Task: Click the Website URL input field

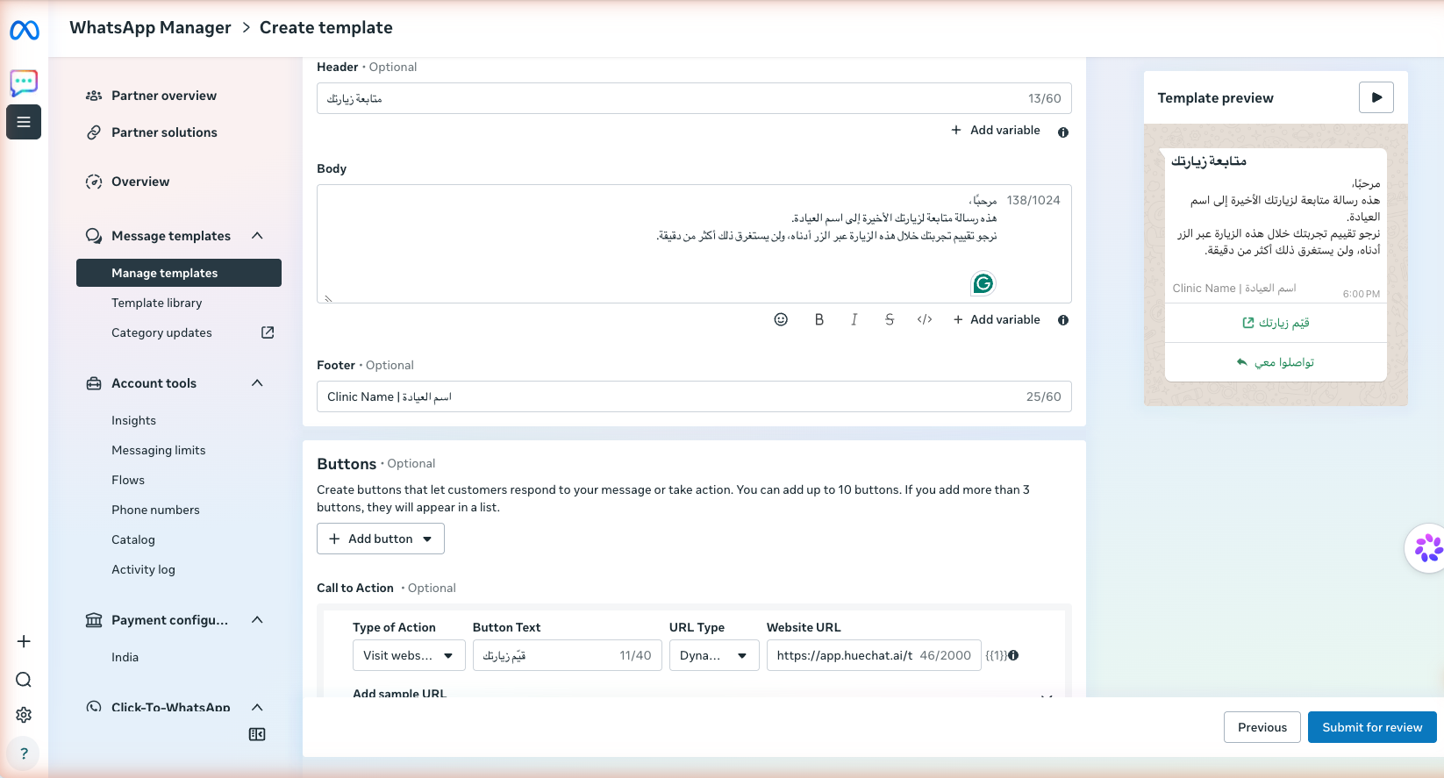Action: 874,655
